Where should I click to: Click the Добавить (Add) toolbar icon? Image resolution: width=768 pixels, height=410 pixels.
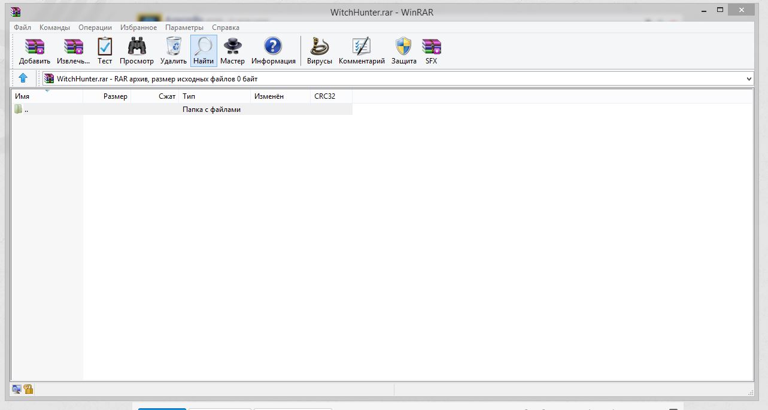click(x=34, y=51)
